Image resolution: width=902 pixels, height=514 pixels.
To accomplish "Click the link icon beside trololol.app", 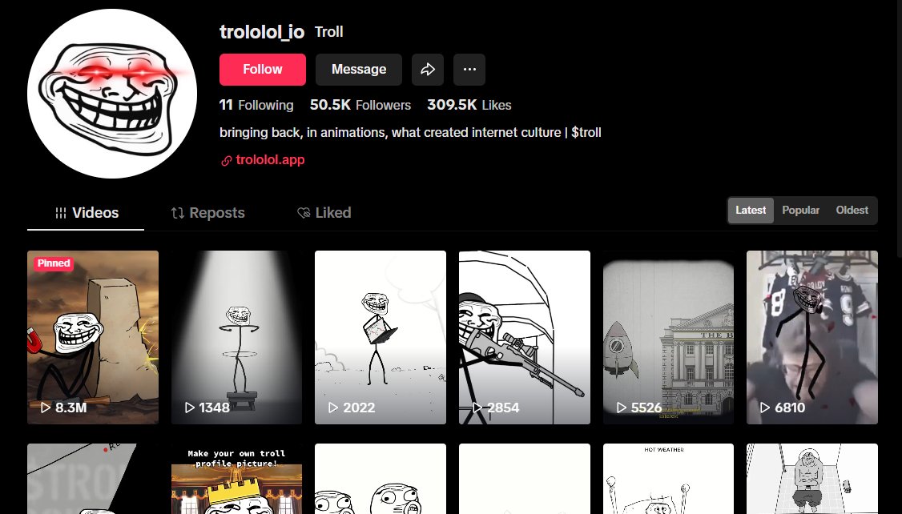I will tap(227, 160).
